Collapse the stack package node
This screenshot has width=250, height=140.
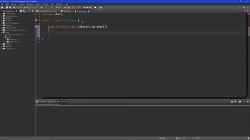click(x=4, y=37)
